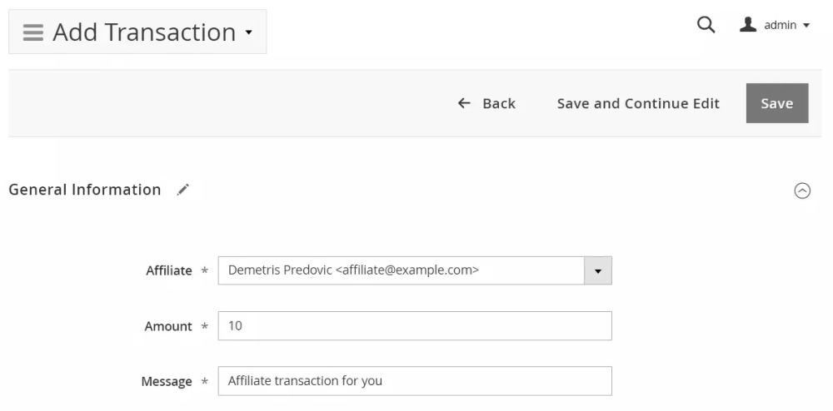Select the Demetris Predovic affiliate field
The image size is (833, 411).
click(x=400, y=270)
